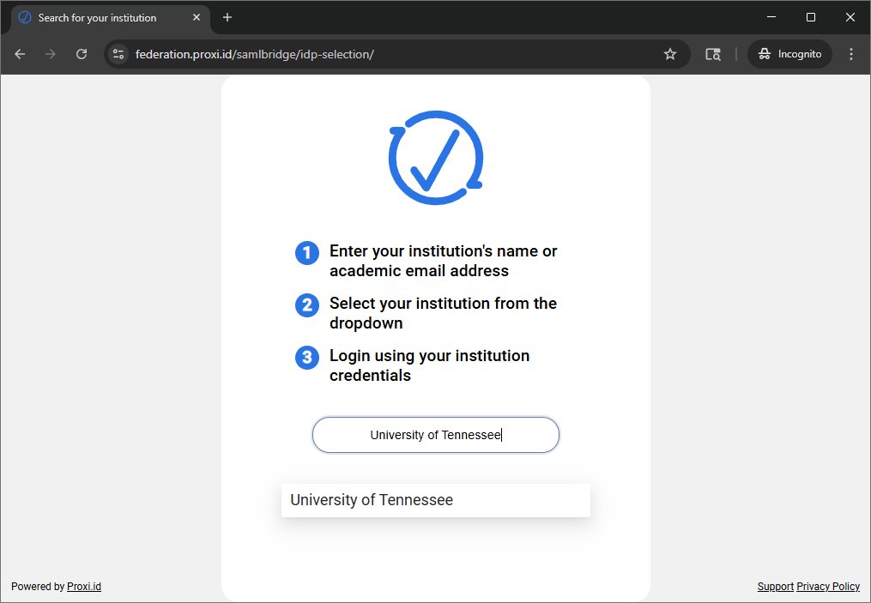
Task: Click inside the institution search field
Action: [435, 435]
